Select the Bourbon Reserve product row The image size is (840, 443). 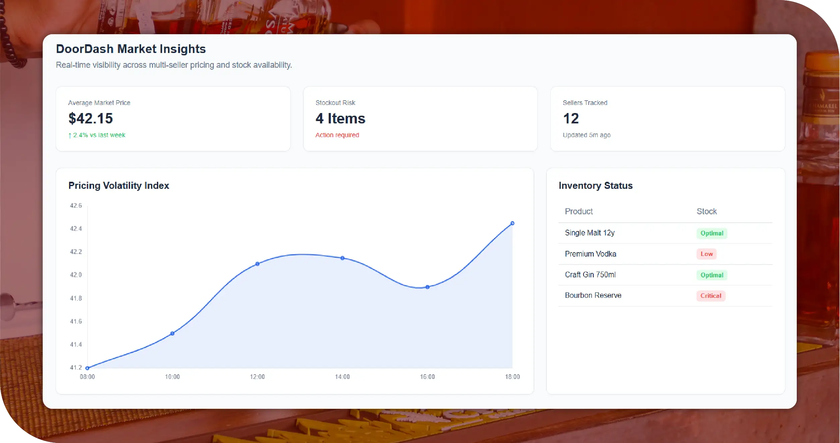[593, 295]
